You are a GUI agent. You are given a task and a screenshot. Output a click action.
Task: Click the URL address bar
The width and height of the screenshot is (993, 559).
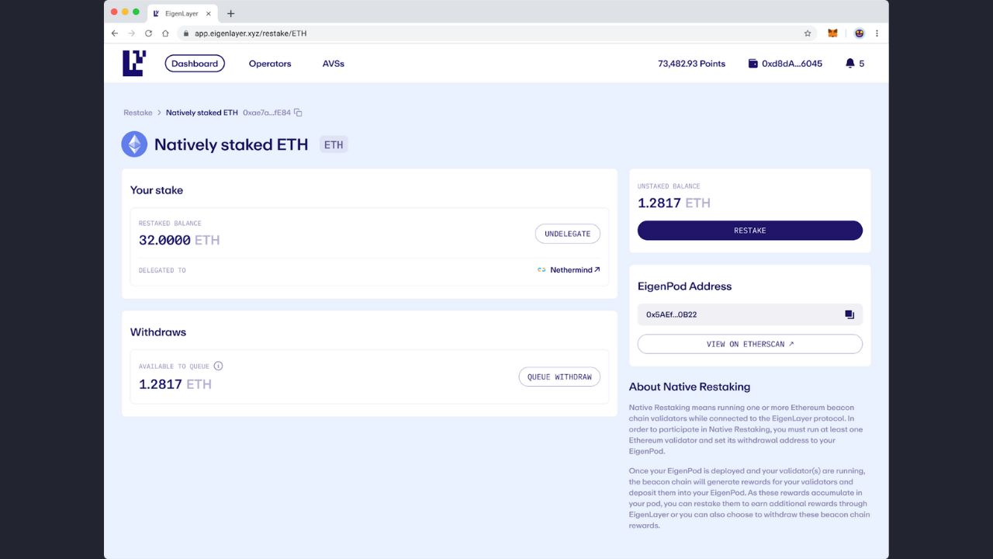pos(496,33)
